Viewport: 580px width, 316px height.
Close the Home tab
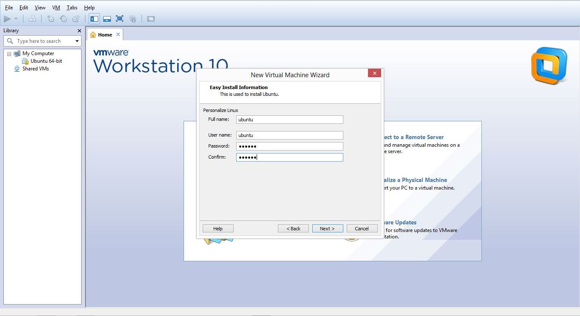pyautogui.click(x=118, y=34)
